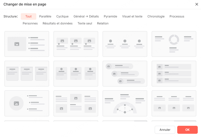This screenshot has width=201, height=137.
Task: Select the semicircle gauge layout
Action: point(125,103)
